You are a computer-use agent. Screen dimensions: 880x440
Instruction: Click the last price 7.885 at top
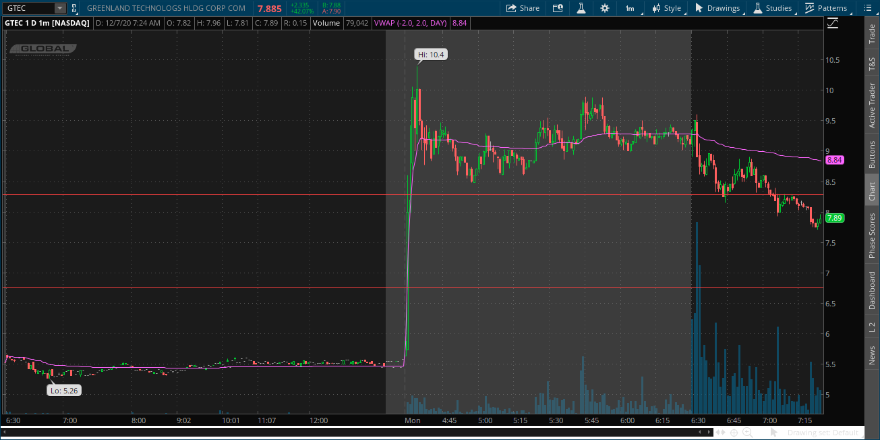[x=269, y=8]
